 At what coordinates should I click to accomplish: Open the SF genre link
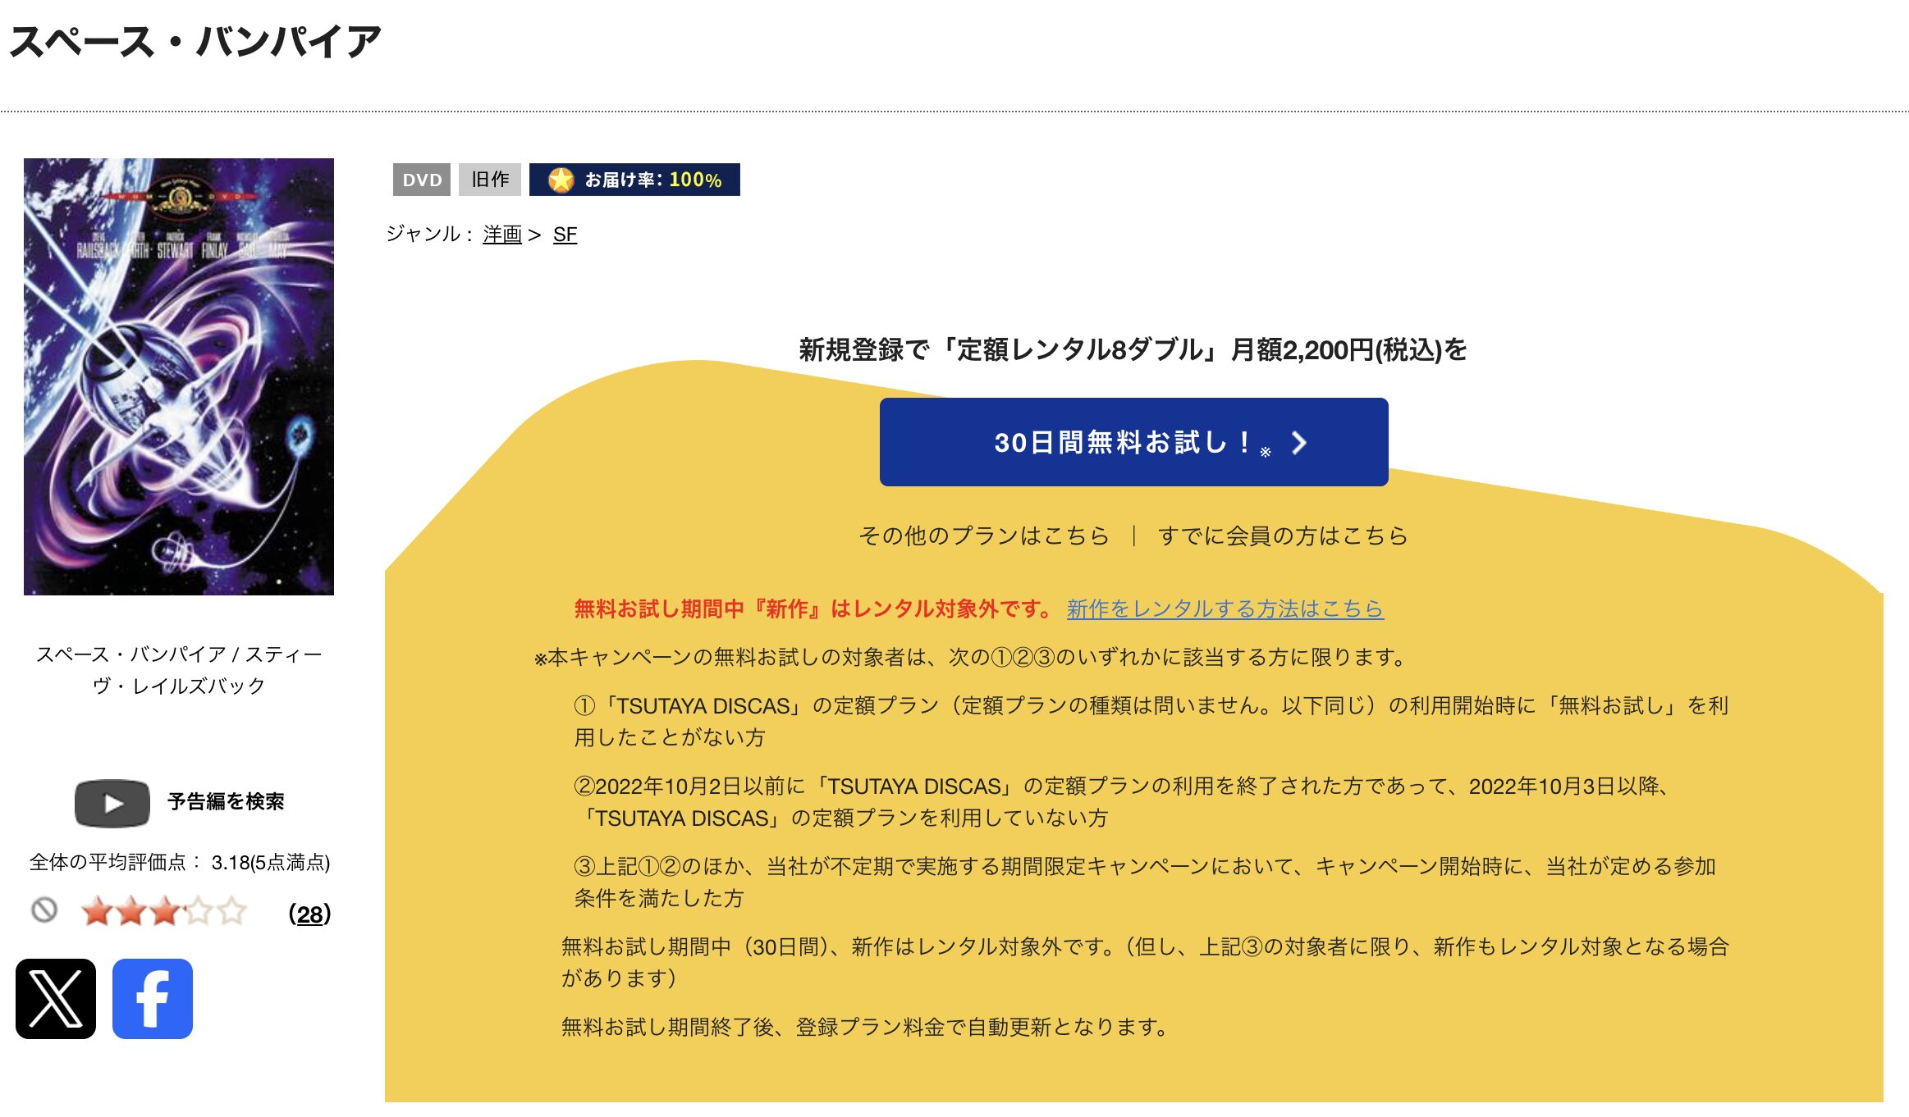565,235
